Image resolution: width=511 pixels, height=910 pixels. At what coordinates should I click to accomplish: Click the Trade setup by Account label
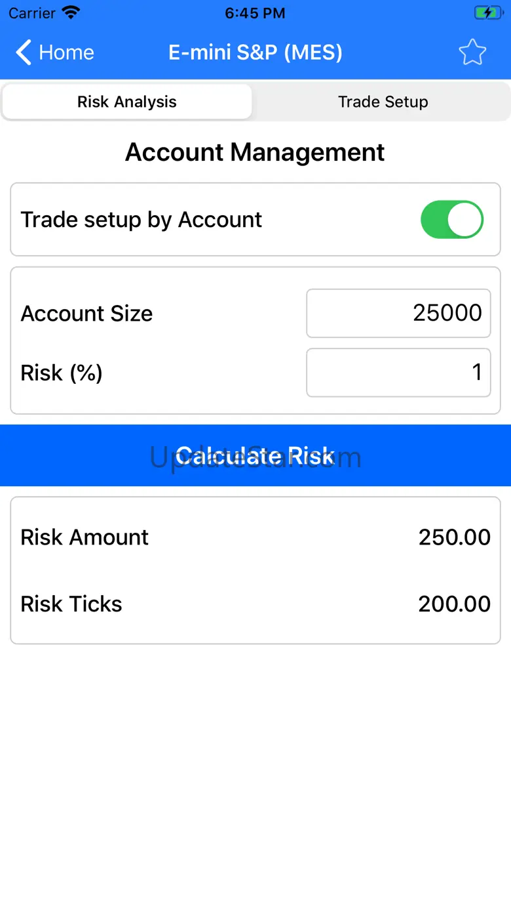(x=142, y=220)
